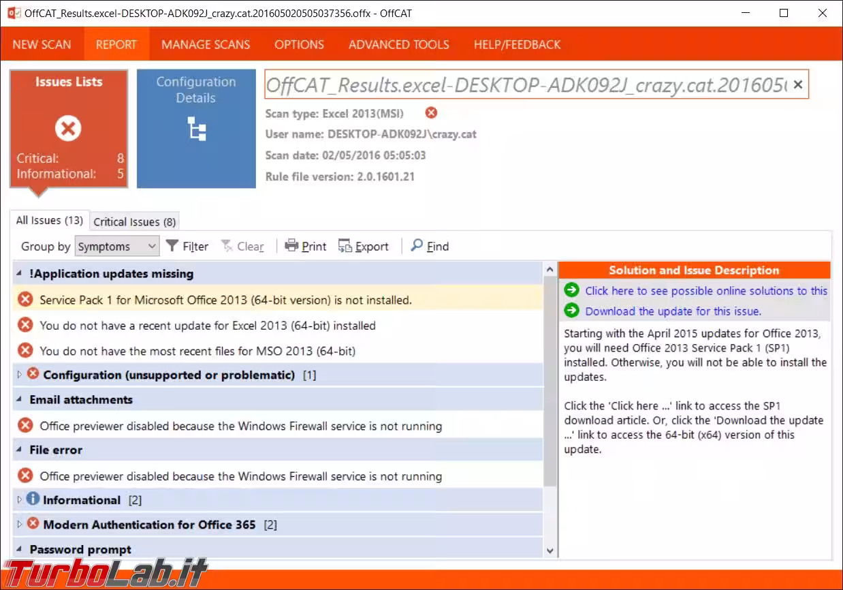Click the issues list scroll down arrow
843x590 pixels.
(x=550, y=550)
